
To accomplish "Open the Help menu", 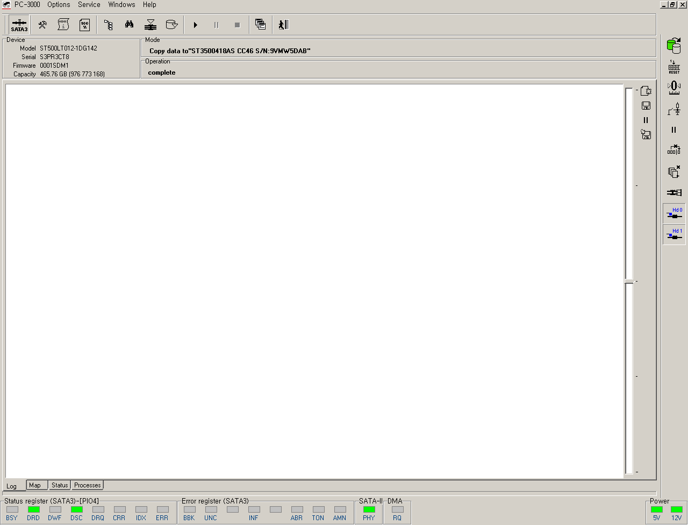I will (x=149, y=5).
